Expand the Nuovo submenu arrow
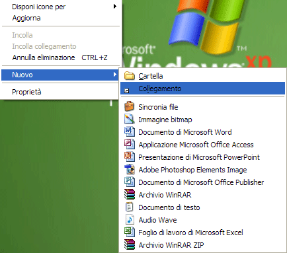This screenshot has height=253, width=287. (114, 75)
